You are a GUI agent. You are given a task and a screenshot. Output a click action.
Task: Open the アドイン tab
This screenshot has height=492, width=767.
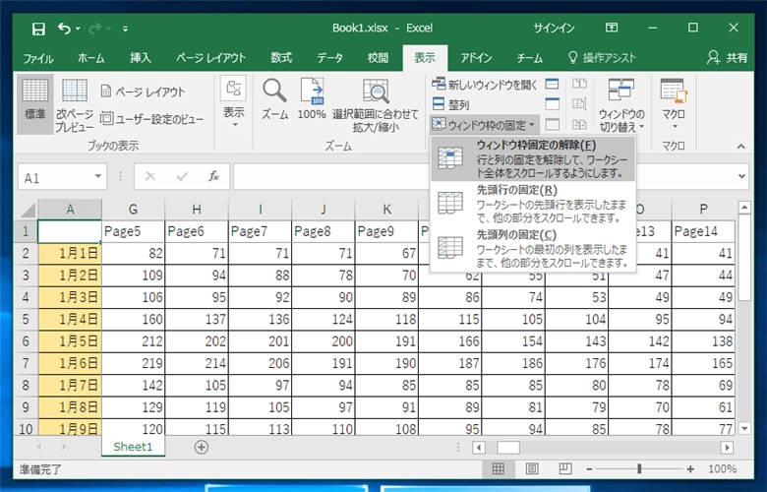pyautogui.click(x=476, y=58)
